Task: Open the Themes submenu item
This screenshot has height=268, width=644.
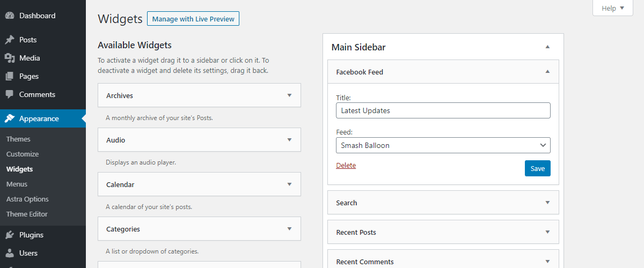Action: 18,139
